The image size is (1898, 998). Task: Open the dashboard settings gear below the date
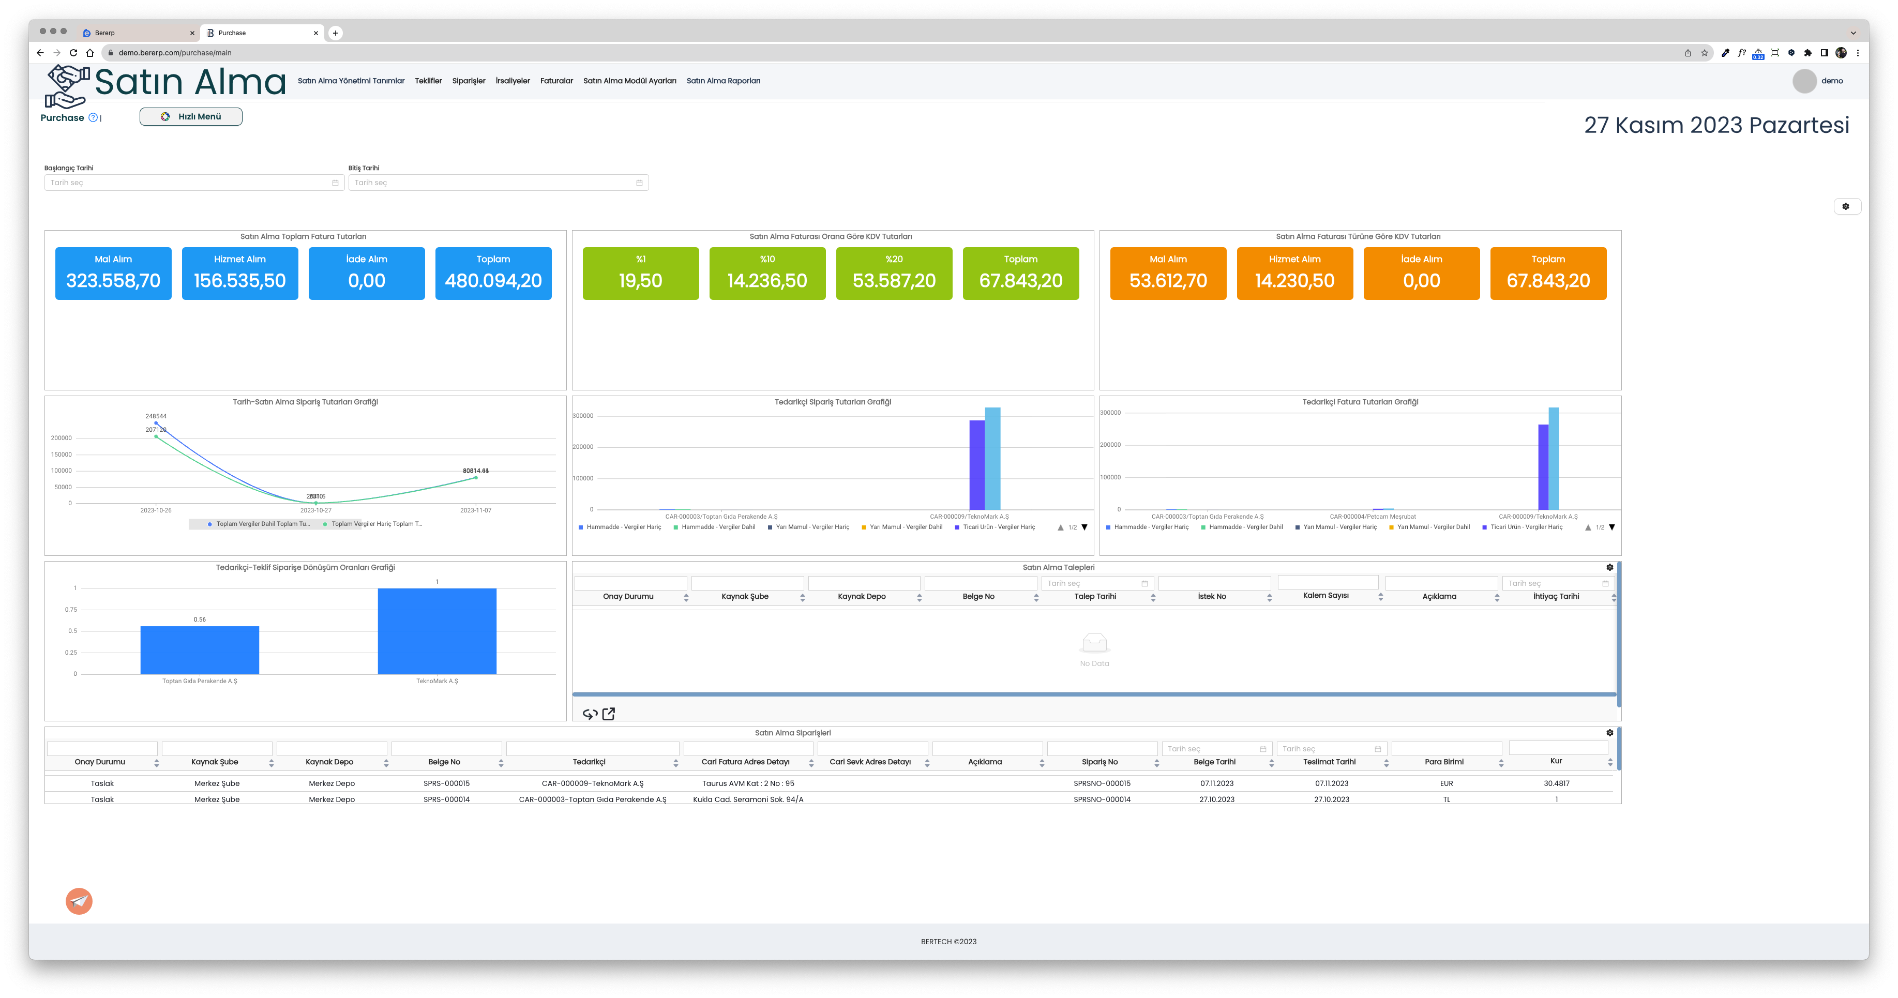(1846, 206)
